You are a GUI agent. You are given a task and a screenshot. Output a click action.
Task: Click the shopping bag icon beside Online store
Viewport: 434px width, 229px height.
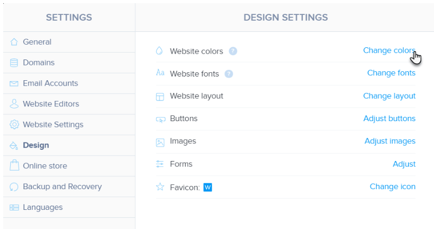(14, 166)
